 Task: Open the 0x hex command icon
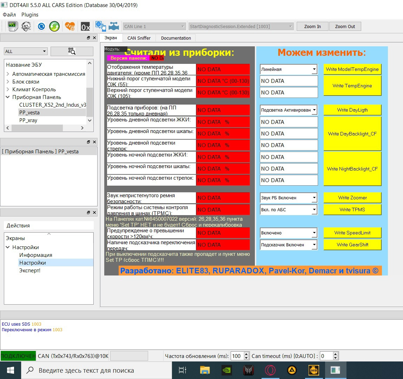(85, 26)
